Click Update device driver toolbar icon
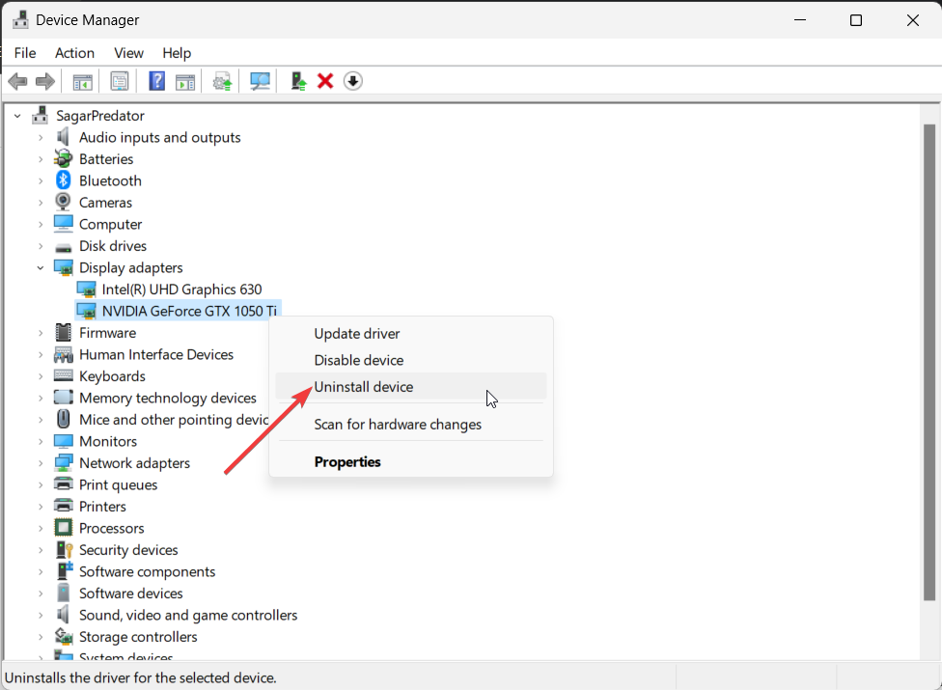The image size is (942, 690). [222, 82]
